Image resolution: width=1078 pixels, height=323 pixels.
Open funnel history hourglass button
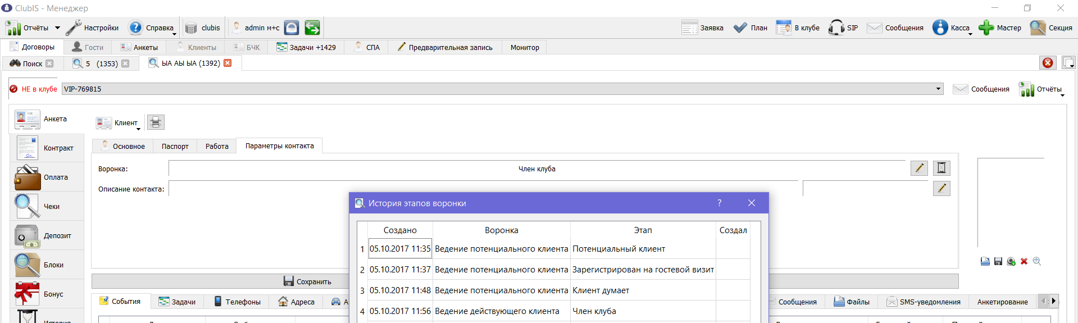941,168
